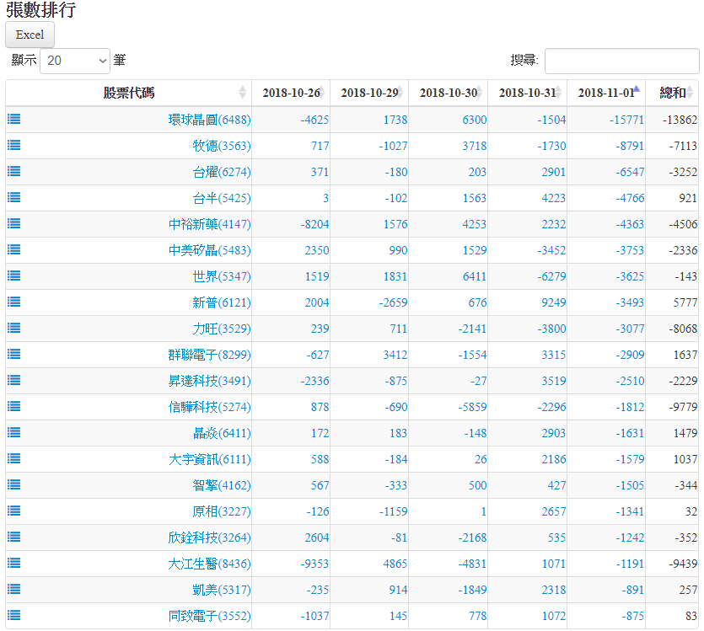Open the 中美矽晶(5483) stock link
Viewport: 704px width, 631px height.
pyautogui.click(x=209, y=250)
